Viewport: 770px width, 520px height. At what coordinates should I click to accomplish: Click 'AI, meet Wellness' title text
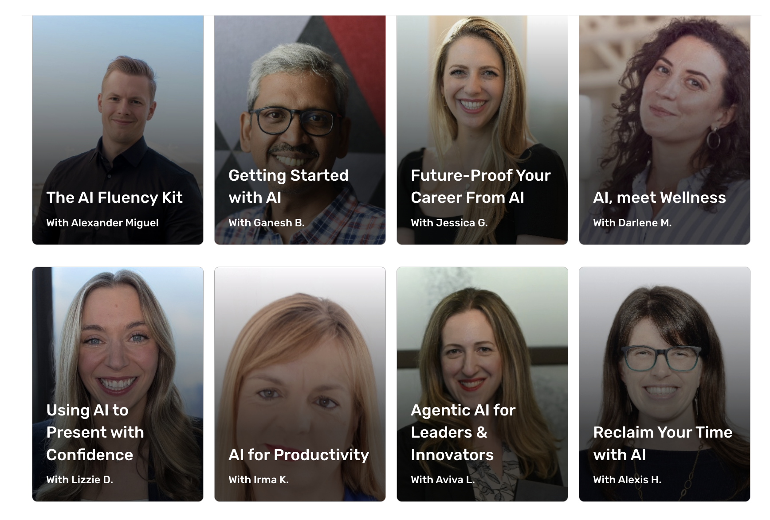point(660,198)
